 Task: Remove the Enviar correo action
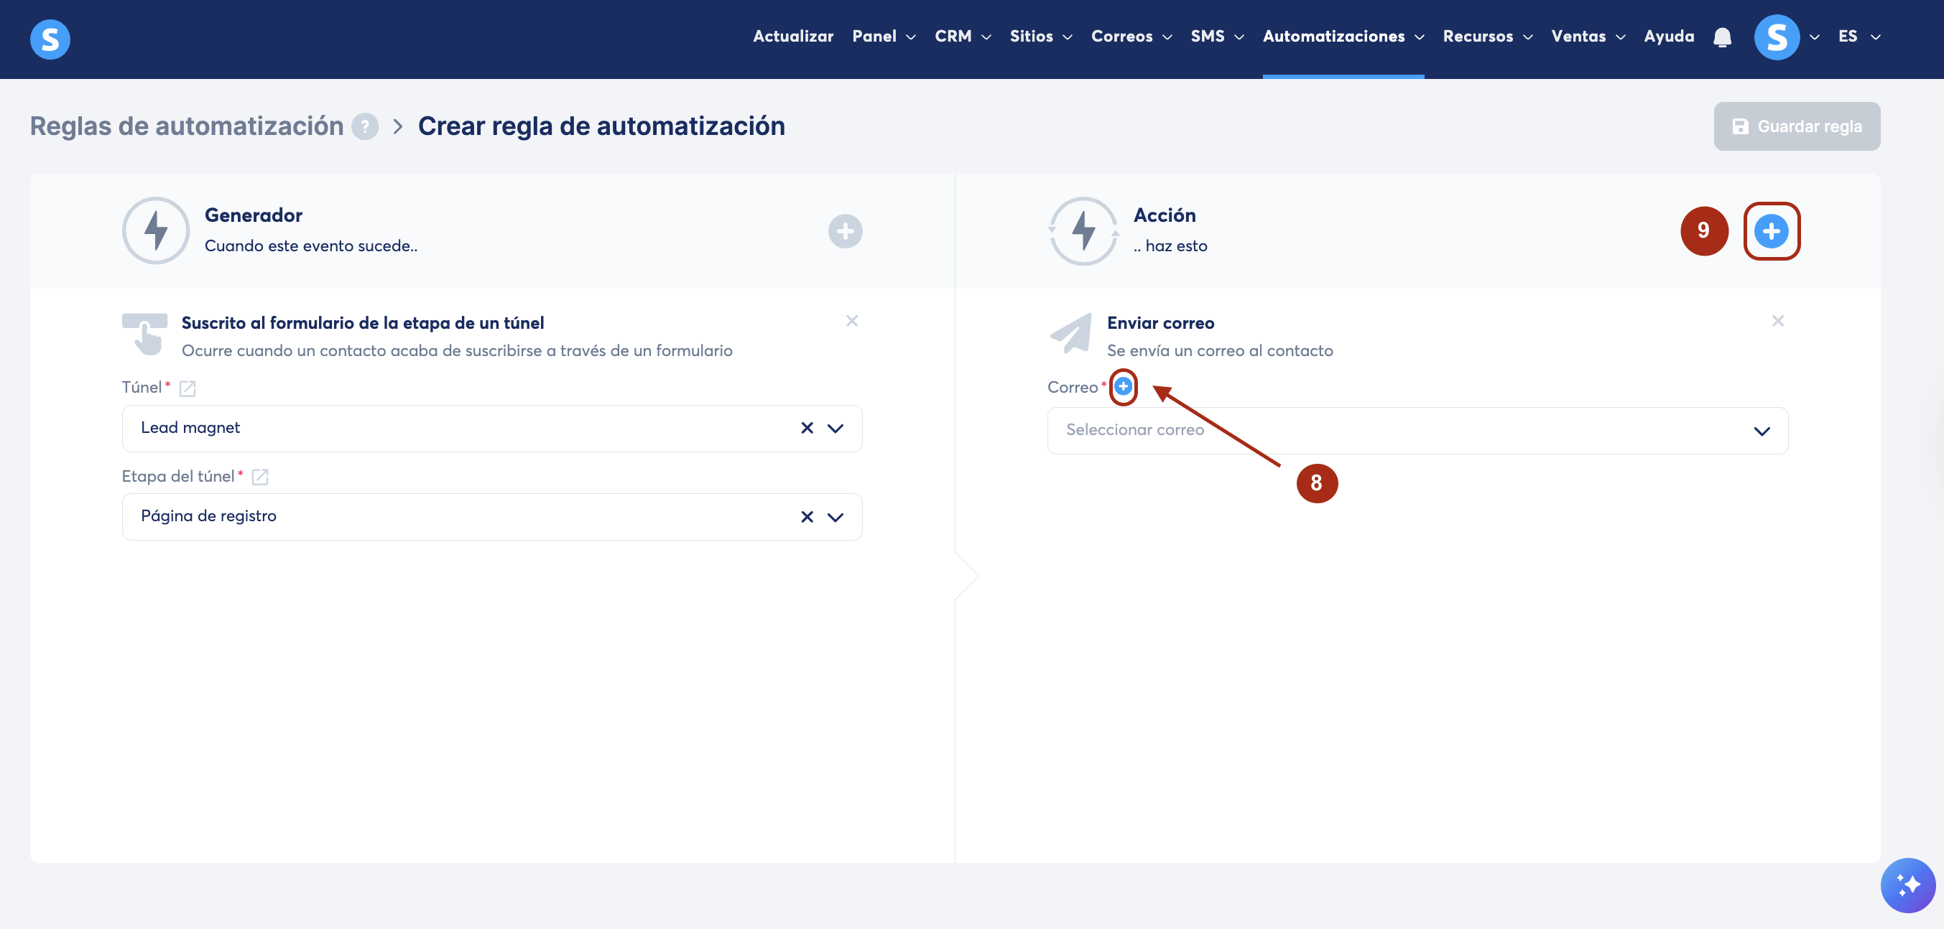click(x=1777, y=321)
